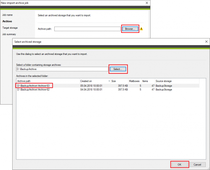Open the Job summary step
This screenshot has height=170, width=210.
point(9,34)
